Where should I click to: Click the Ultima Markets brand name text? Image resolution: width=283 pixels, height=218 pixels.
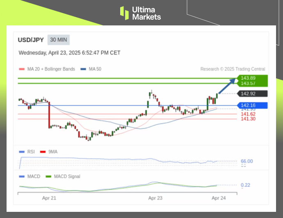pyautogui.click(x=146, y=13)
